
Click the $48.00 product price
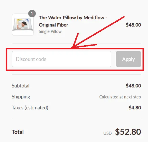coord(133,25)
